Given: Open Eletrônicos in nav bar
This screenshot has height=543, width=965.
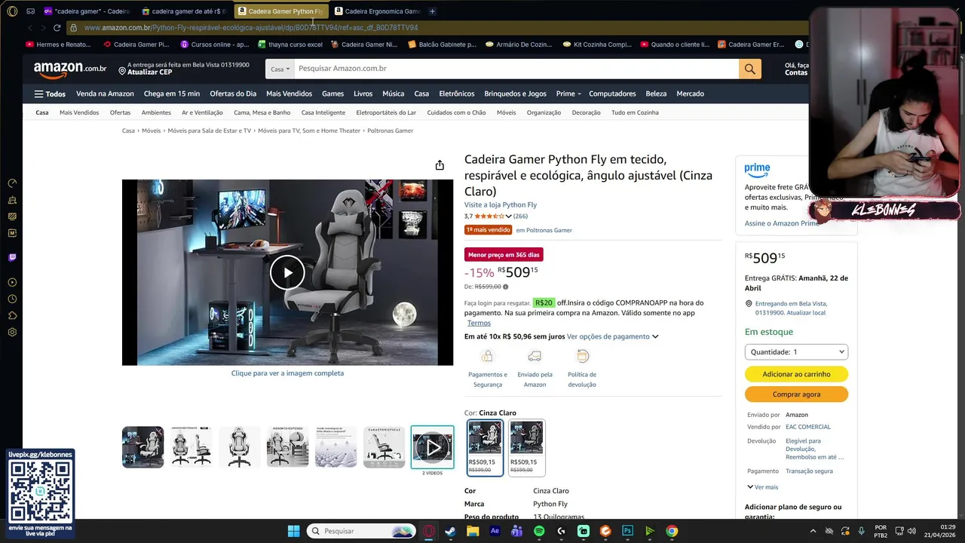Looking at the screenshot, I should [457, 94].
